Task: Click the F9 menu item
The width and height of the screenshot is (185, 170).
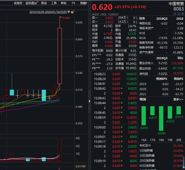Action: coord(73,3)
